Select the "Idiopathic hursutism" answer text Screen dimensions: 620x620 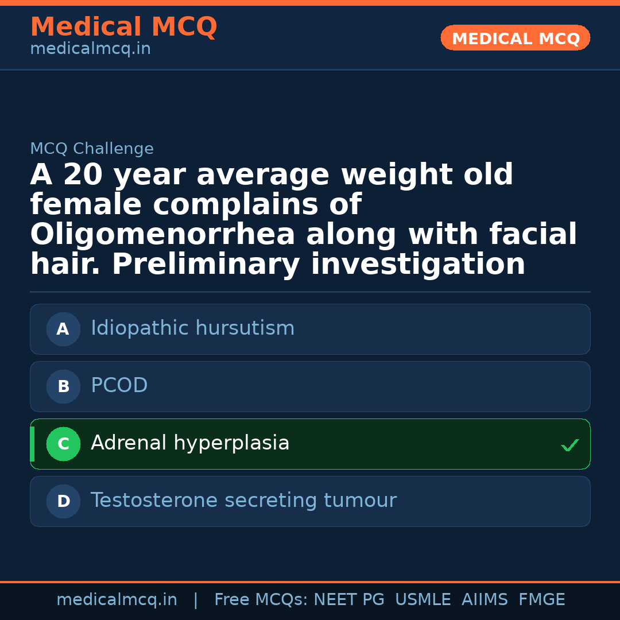coord(192,328)
